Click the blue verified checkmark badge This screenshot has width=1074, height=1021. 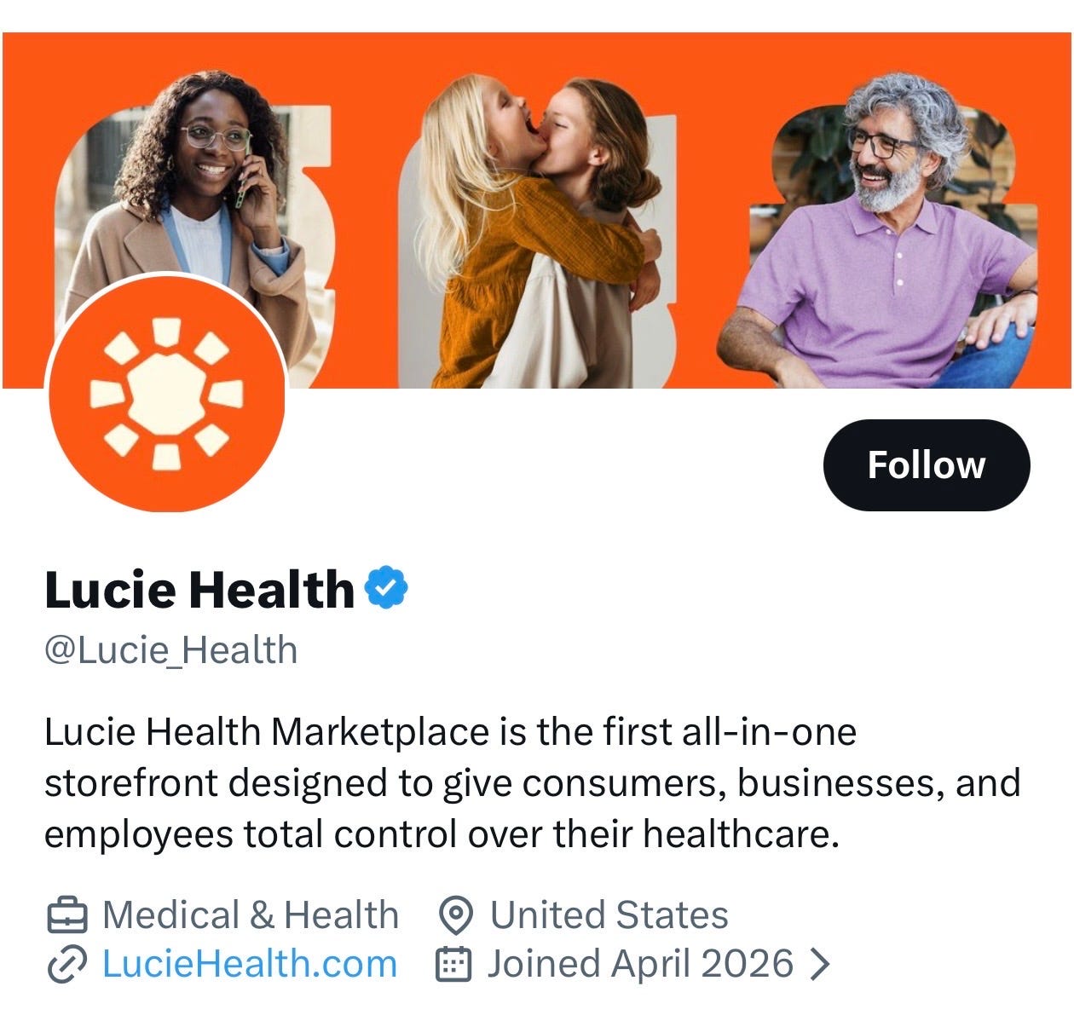click(387, 587)
